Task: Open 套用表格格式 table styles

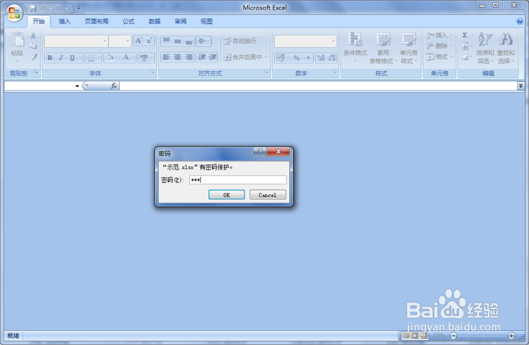Action: (383, 48)
